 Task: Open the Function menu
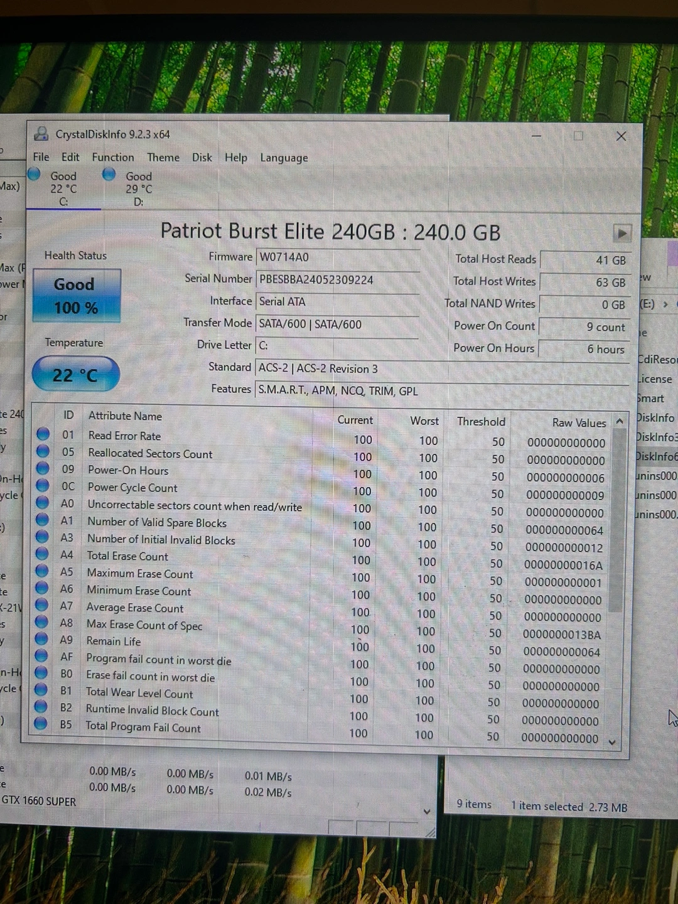click(113, 157)
